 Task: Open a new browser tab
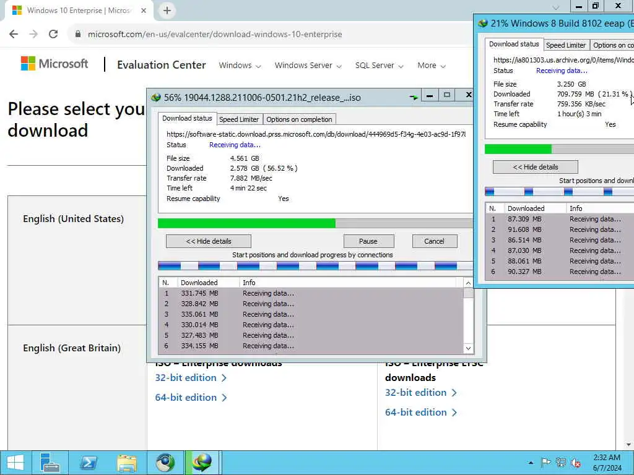(167, 11)
